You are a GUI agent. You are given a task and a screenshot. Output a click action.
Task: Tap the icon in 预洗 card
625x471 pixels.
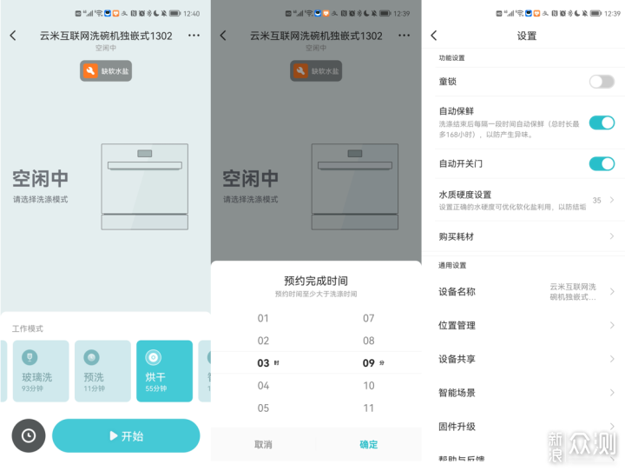[91, 357]
